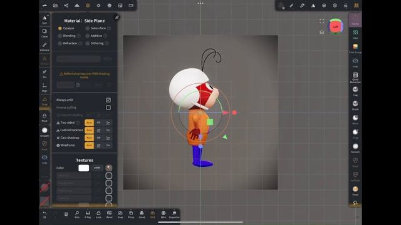Select the Clay brush tool

[x=355, y=91]
